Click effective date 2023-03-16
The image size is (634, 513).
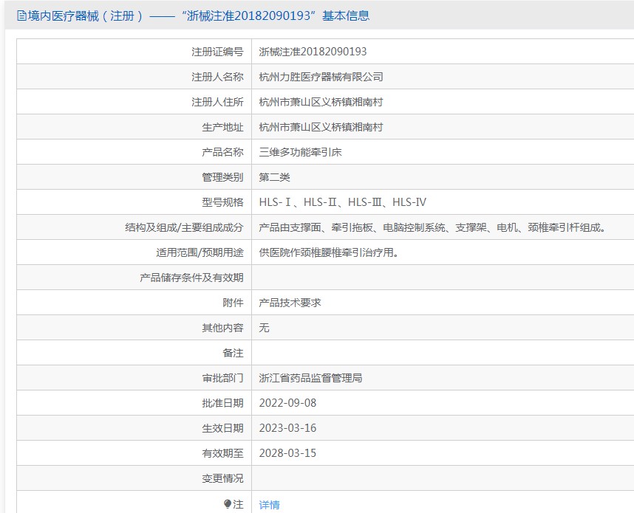(287, 428)
